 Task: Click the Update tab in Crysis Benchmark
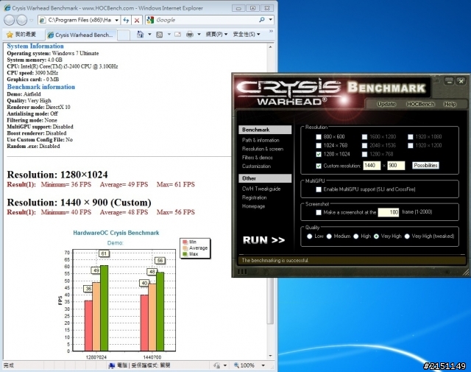386,104
